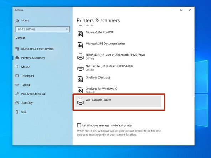This screenshot has width=211, height=158.
Task: Select Microsoft XPS Document Writer entry
Action: point(105,44)
